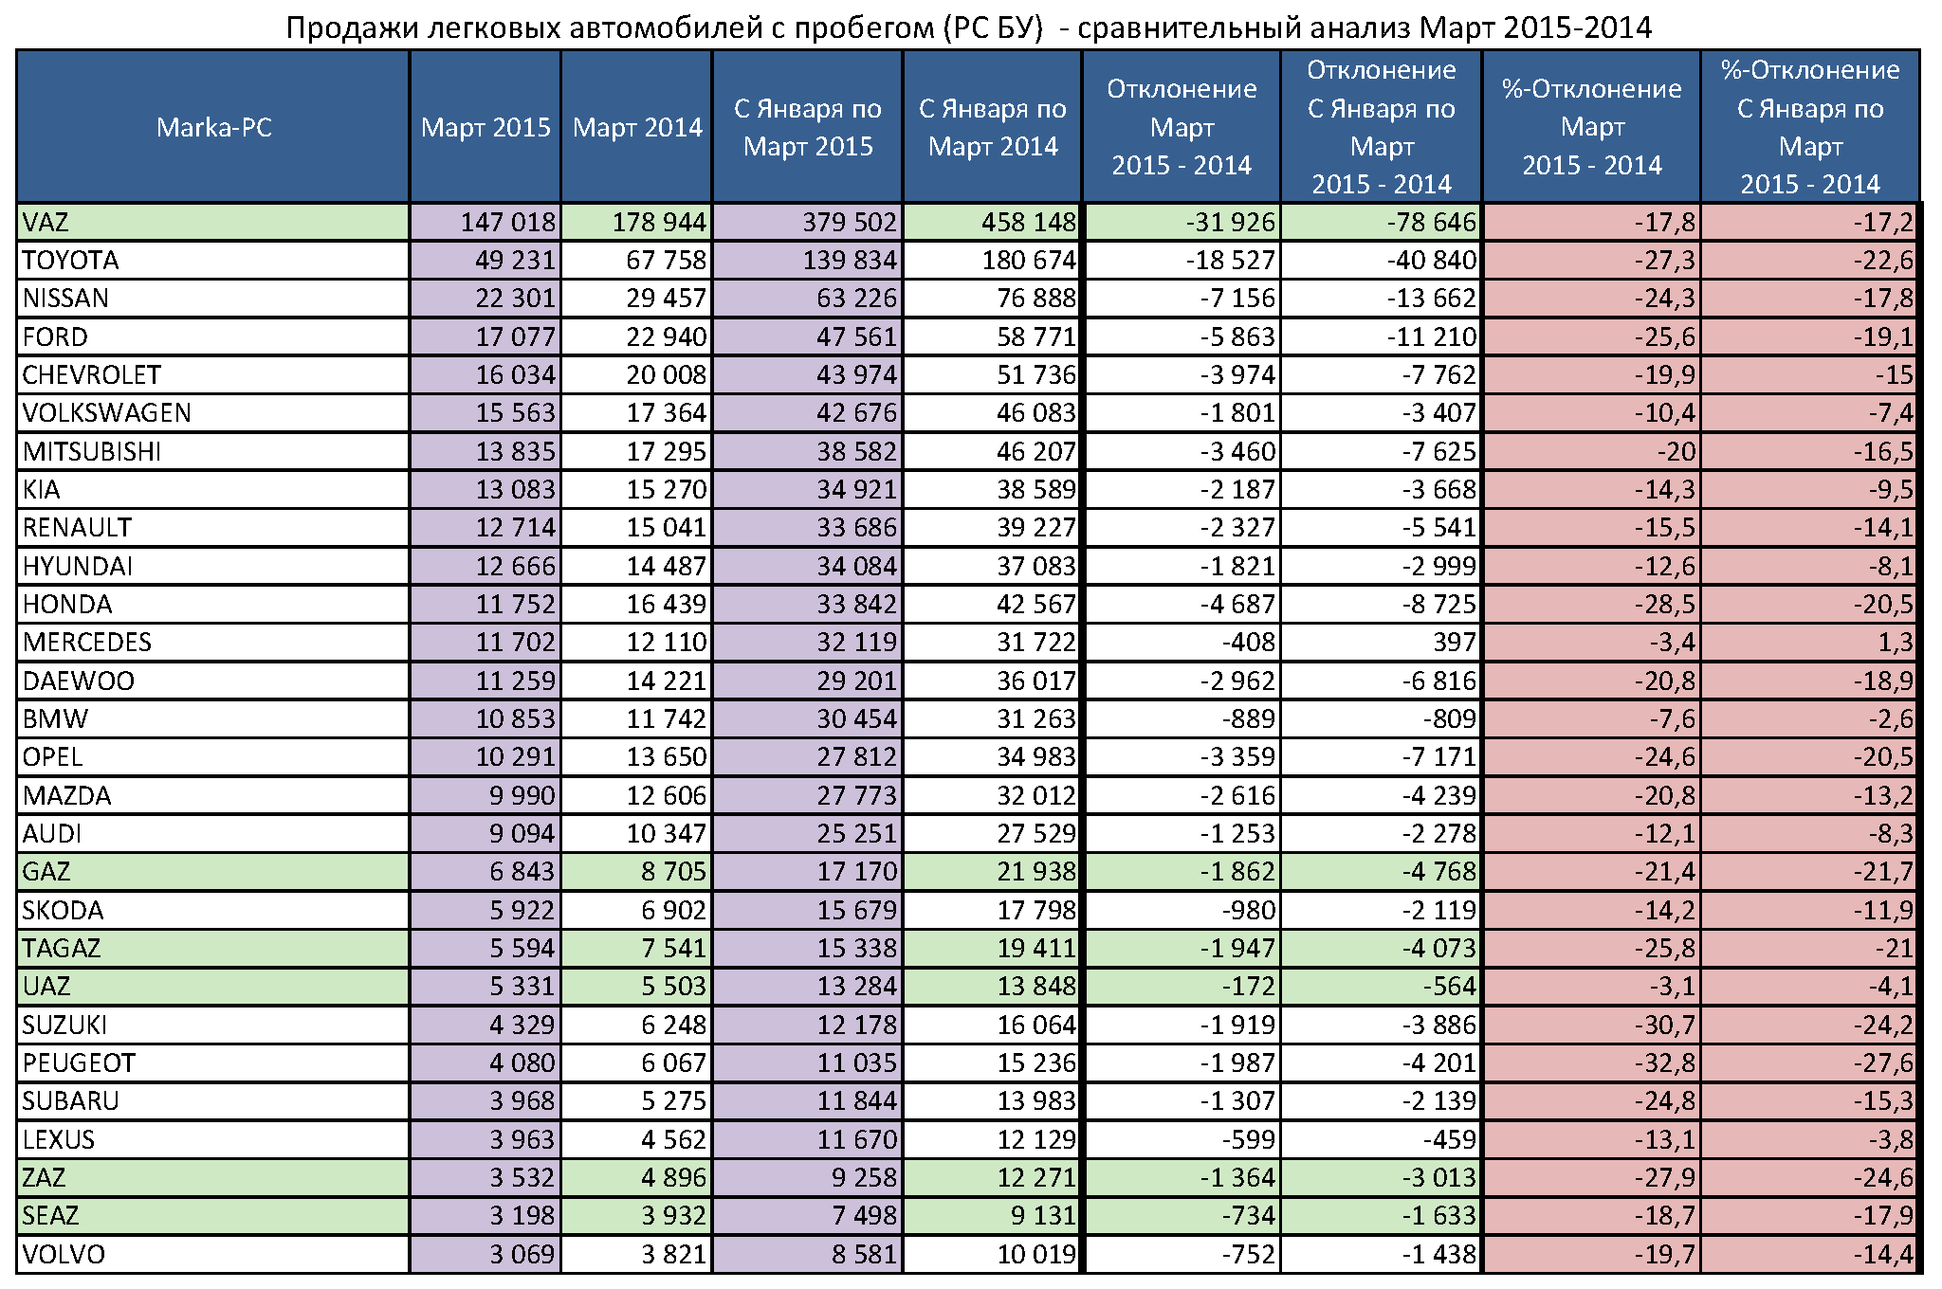This screenshot has height=1289, width=1942.
Task: Click TOYOTA's Март 2015 value 49 231
Action: click(515, 260)
